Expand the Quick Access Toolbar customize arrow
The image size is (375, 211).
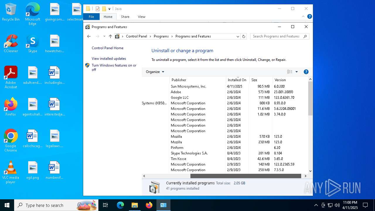109,9
